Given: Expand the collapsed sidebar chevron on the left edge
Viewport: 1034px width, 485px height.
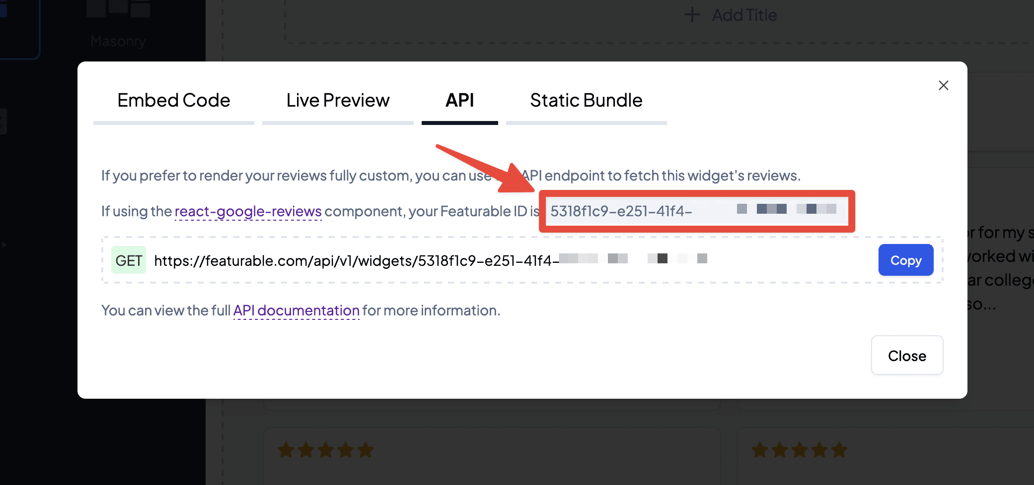Looking at the screenshot, I should pyautogui.click(x=4, y=244).
